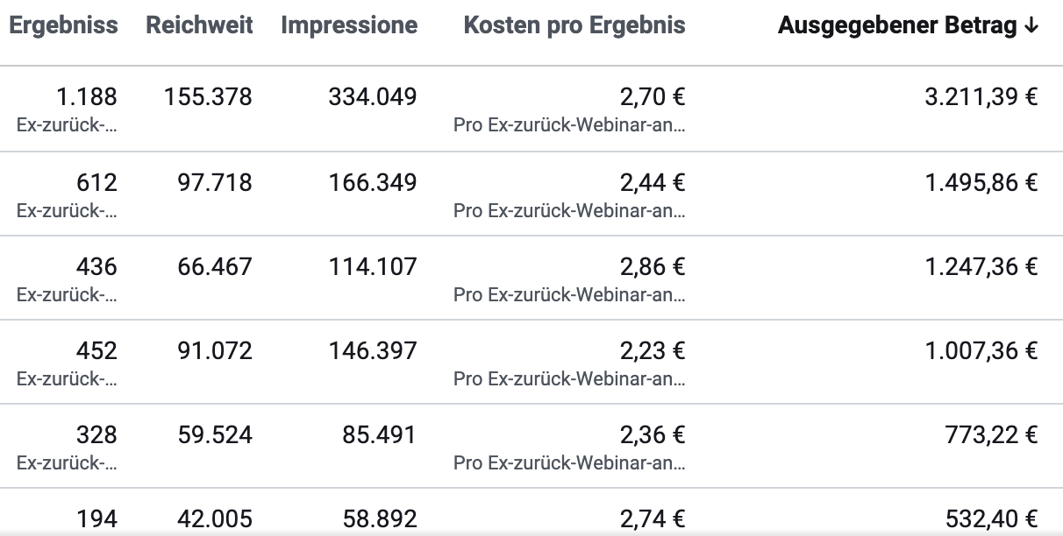Select the 66.467 reach cell
The height and width of the screenshot is (536, 1063).
[214, 266]
